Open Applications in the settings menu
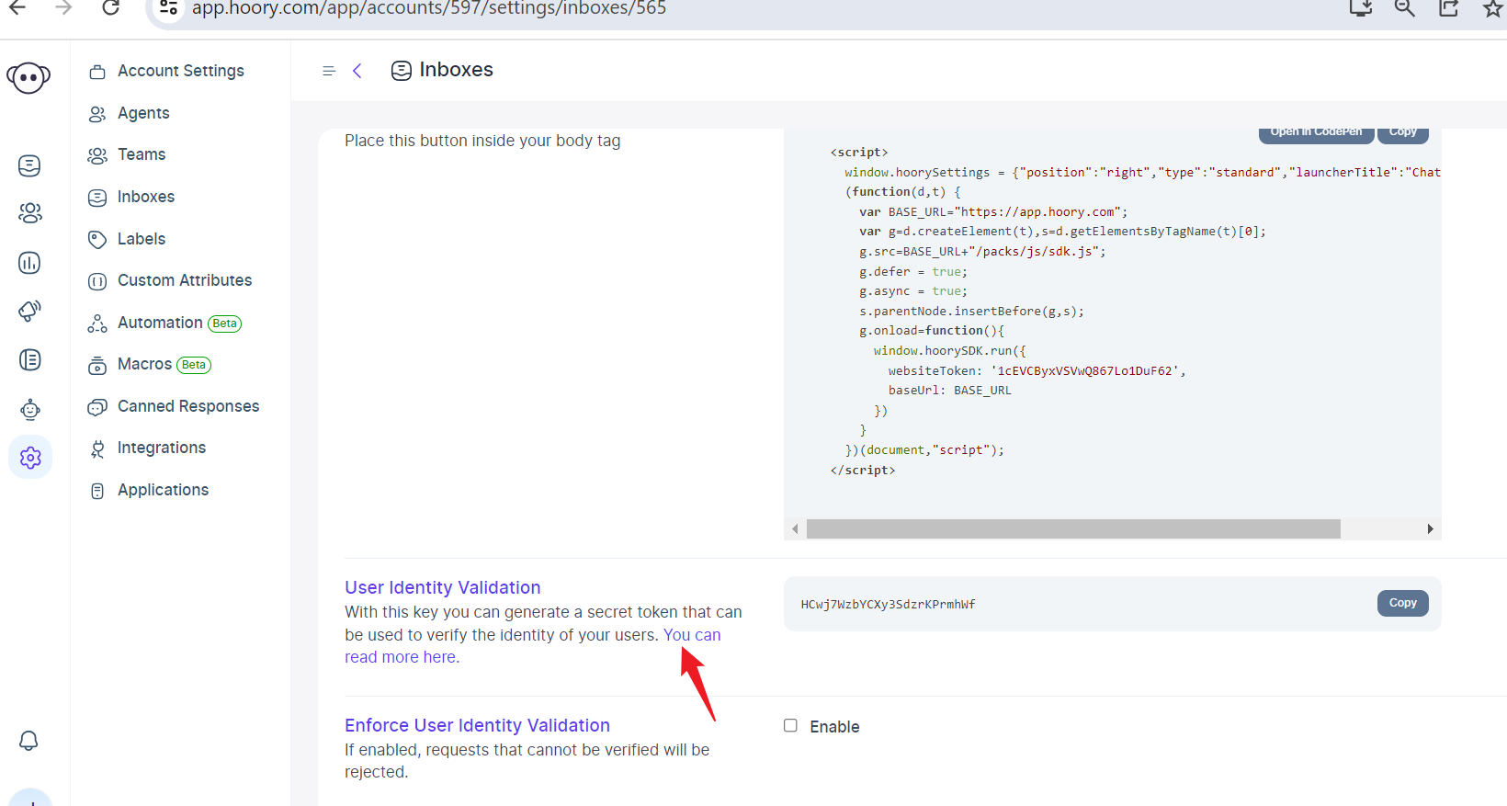 [x=149, y=490]
